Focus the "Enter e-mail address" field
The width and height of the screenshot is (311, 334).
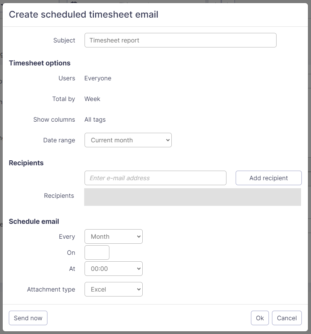155,178
